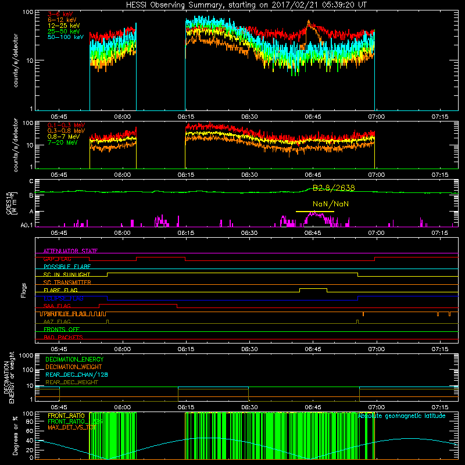Image resolution: width=465 pixels, height=465 pixels.
Task: Select the DECIMATION_ENERGY legend label
Action: coord(74,359)
